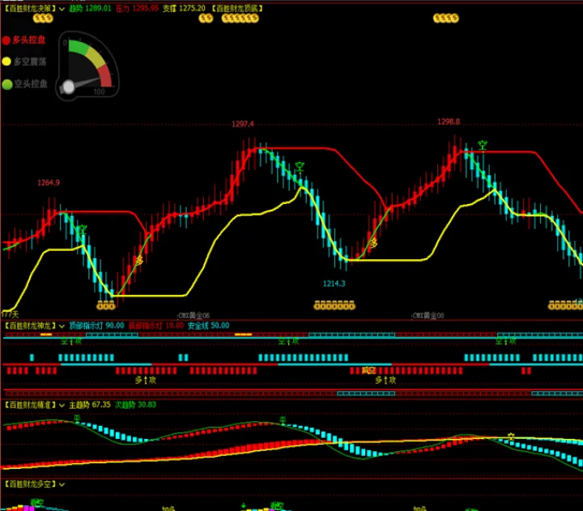The width and height of the screenshot is (583, 511).
Task: Select the 百胜财龙顶底 indicator label
Action: pyautogui.click(x=238, y=7)
